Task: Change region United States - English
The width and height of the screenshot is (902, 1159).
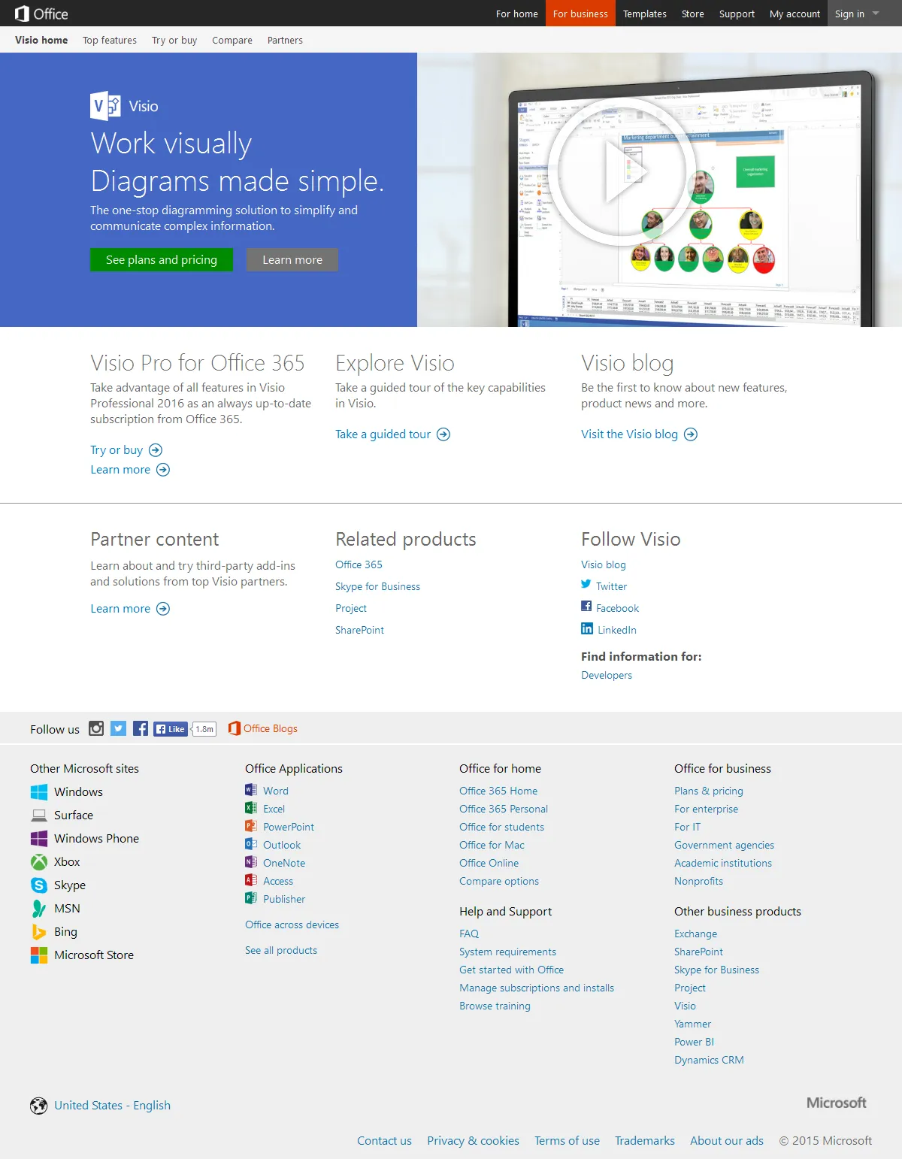Action: 112,1106
